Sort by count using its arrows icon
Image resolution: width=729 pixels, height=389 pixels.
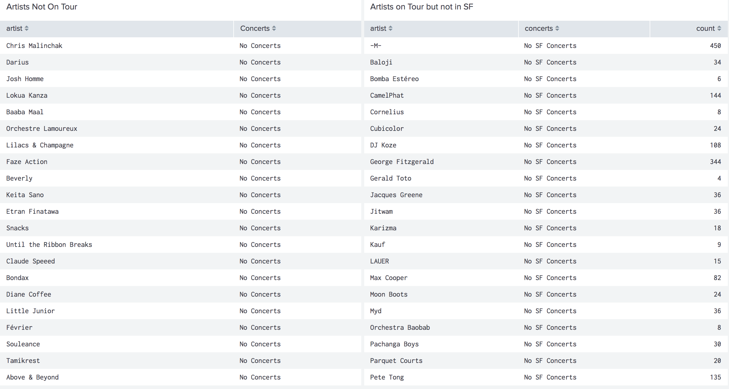tap(719, 28)
